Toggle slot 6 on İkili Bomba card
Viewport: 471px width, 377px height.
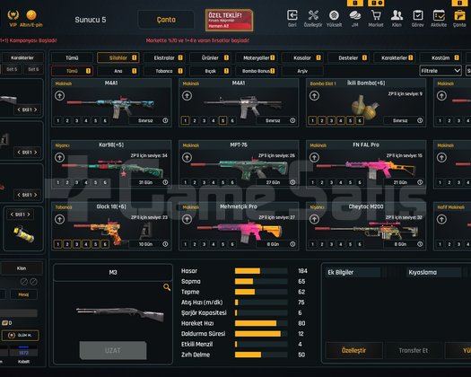(359, 120)
